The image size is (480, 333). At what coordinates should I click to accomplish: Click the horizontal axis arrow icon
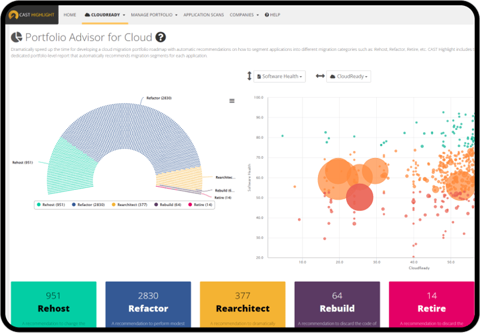click(320, 77)
